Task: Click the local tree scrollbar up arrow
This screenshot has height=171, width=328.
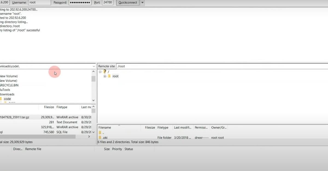Action: (93, 71)
